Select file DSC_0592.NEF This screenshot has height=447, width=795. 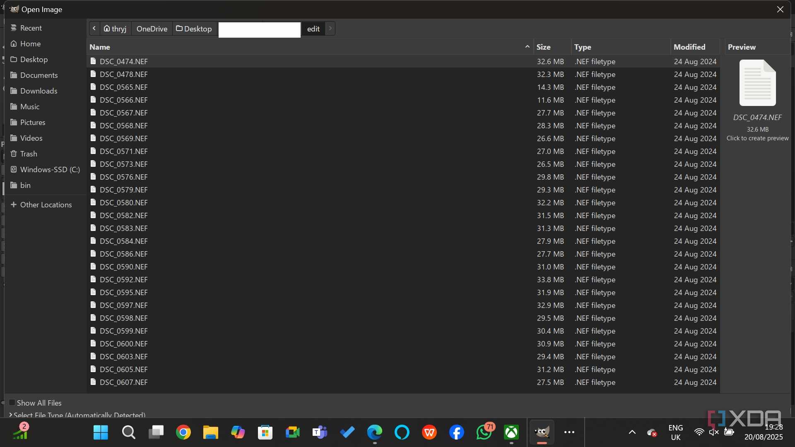403,279
